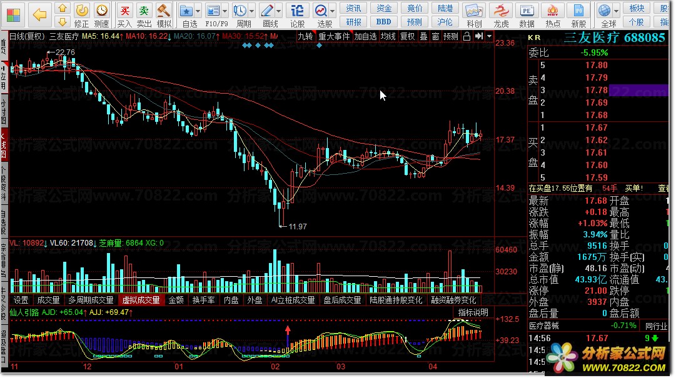Switch to the 金额 tab
The height and width of the screenshot is (378, 676).
tap(176, 300)
